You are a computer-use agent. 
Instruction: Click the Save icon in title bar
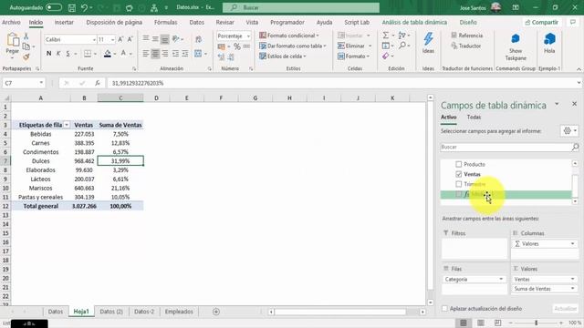pyautogui.click(x=72, y=7)
